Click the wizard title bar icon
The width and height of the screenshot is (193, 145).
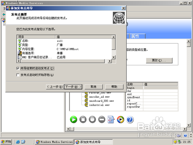[x=8, y=8]
